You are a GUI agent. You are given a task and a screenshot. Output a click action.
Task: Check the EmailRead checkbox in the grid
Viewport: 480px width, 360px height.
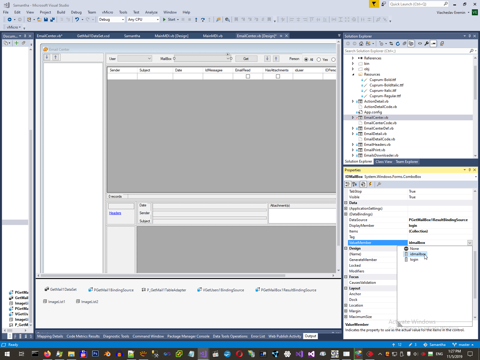pyautogui.click(x=248, y=76)
